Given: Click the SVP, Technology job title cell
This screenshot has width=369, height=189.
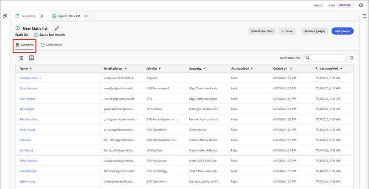Looking at the screenshot, I should tap(157, 171).
